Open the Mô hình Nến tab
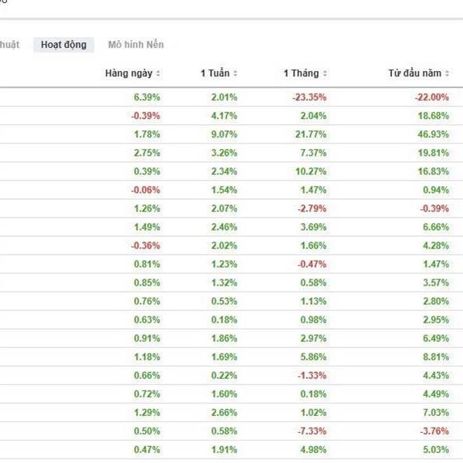This screenshot has height=463, width=463. (x=136, y=45)
